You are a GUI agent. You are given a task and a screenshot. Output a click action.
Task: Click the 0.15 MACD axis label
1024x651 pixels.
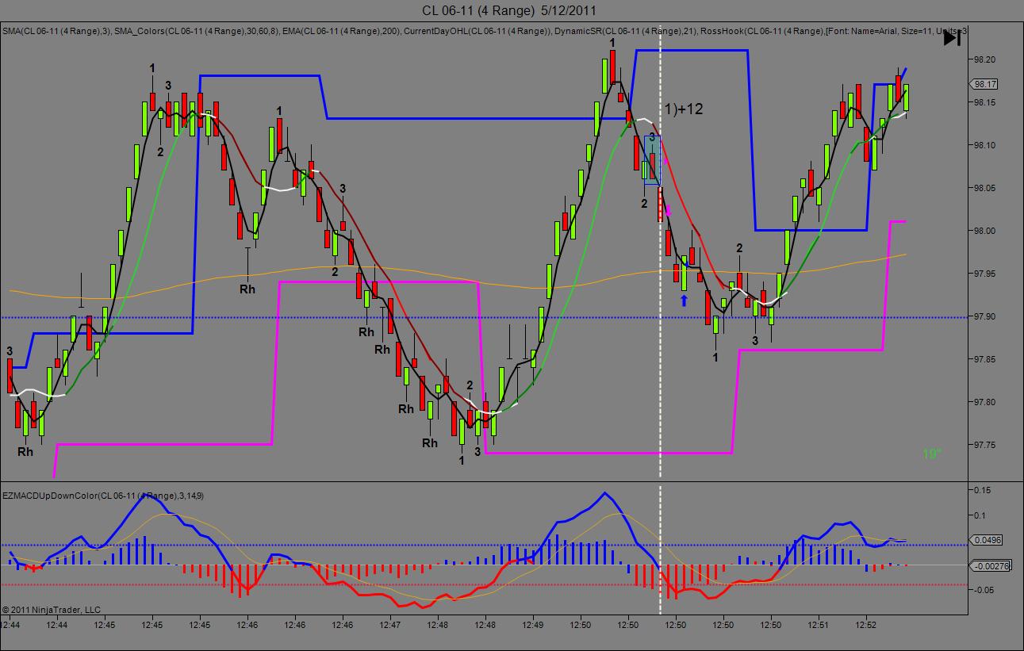click(x=983, y=490)
